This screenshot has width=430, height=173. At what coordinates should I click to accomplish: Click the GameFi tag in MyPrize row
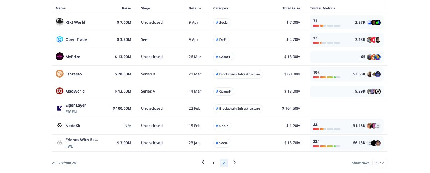click(x=224, y=57)
